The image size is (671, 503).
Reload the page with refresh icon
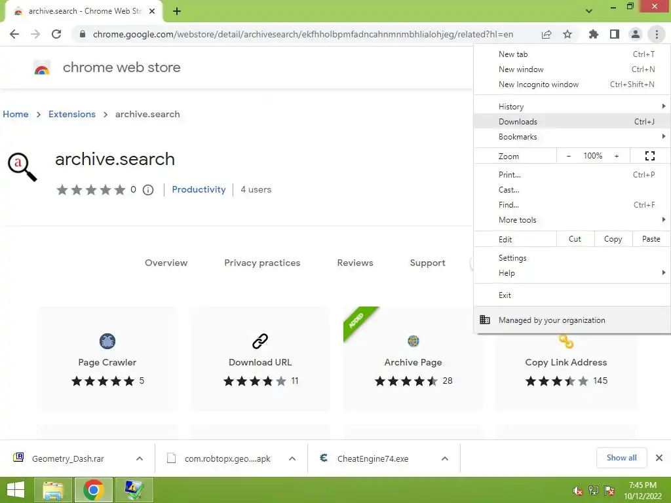tap(56, 34)
